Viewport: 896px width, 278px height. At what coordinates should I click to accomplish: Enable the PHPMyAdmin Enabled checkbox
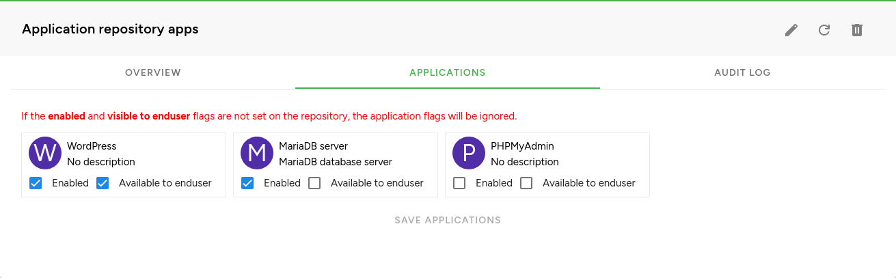(459, 183)
